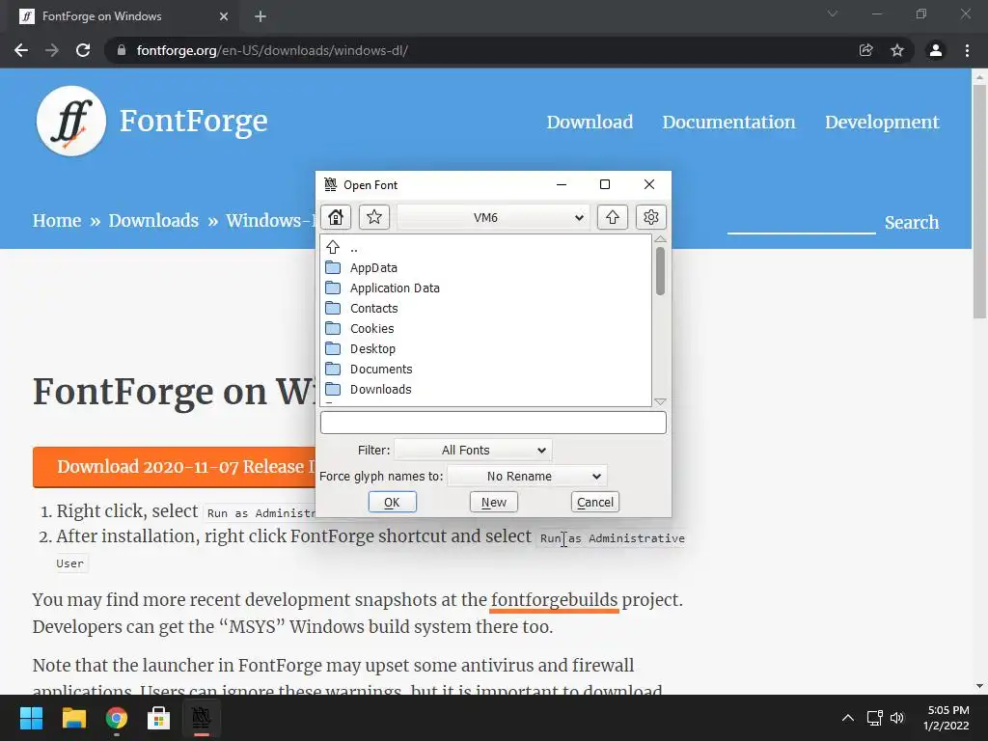The image size is (988, 741).
Task: Click Home breadcrumb link
Action: [x=57, y=221]
